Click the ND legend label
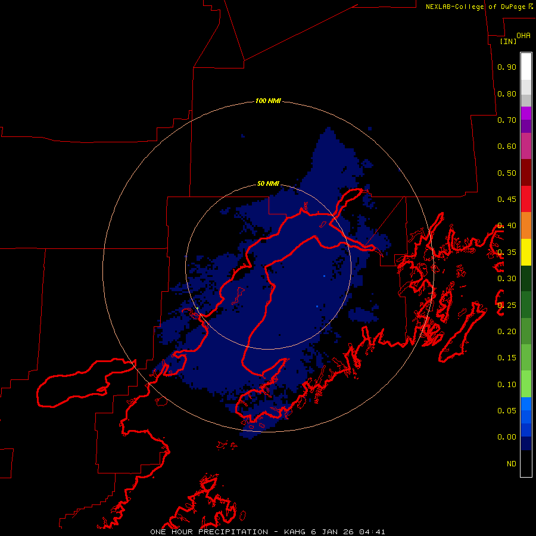536x536 pixels. click(x=512, y=464)
